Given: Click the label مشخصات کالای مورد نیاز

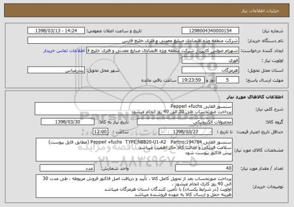Looking at the screenshot, I should tap(259, 150).
